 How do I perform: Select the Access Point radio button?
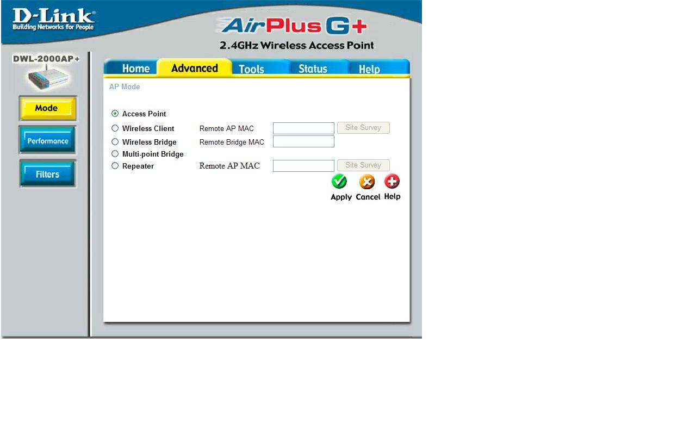click(115, 114)
